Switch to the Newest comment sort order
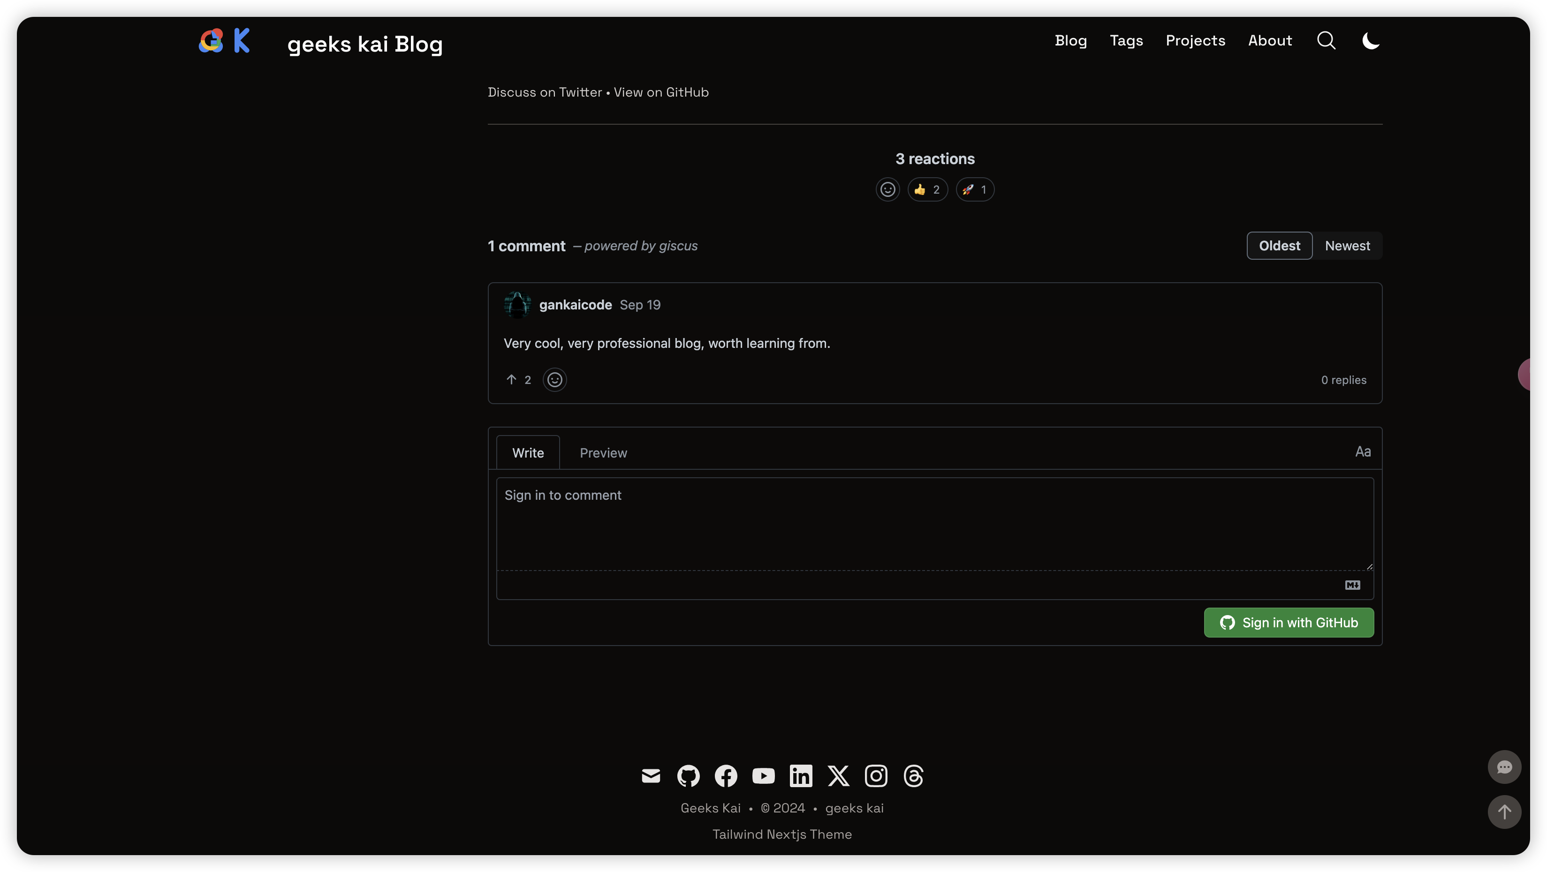The height and width of the screenshot is (872, 1547). (x=1347, y=244)
